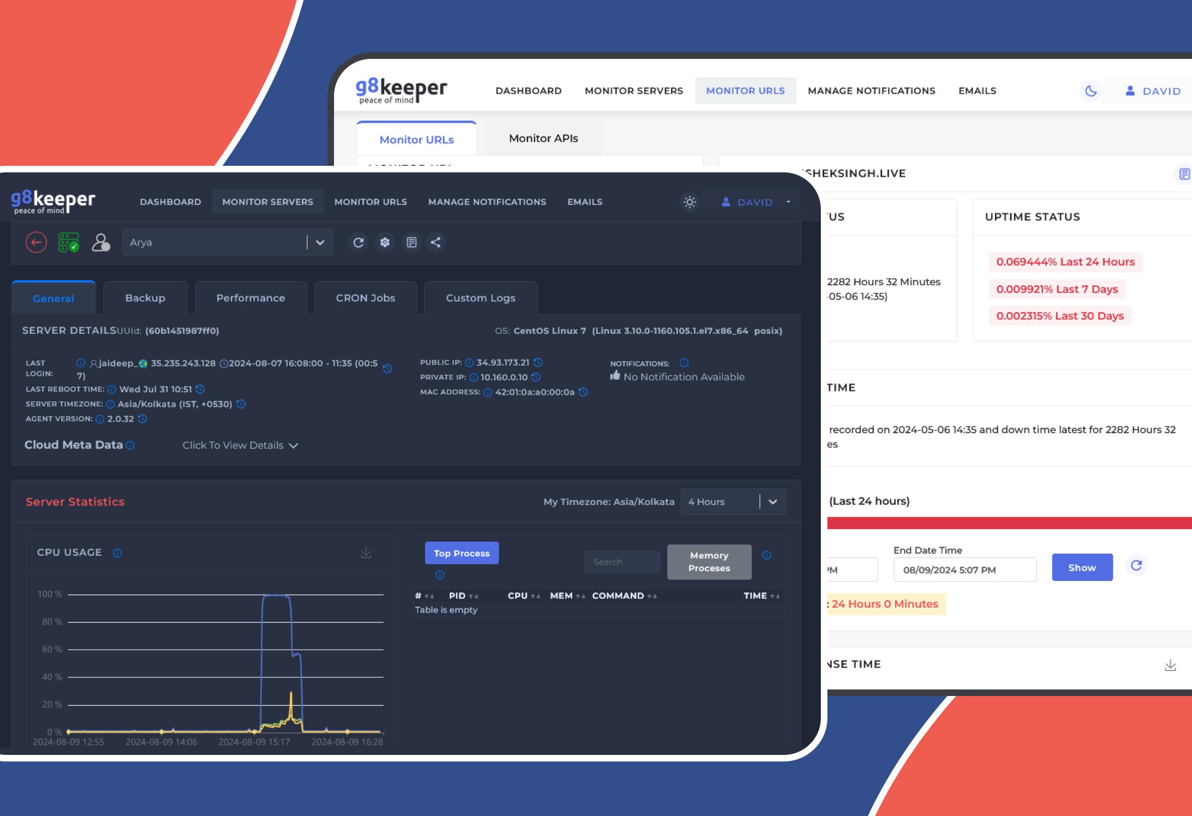View Private IP history icon

point(536,377)
